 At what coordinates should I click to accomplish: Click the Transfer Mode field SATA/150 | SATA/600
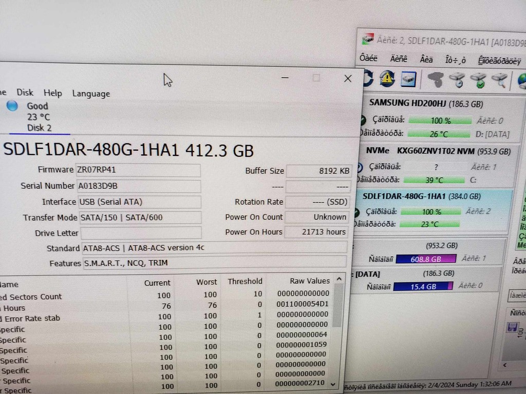click(140, 218)
